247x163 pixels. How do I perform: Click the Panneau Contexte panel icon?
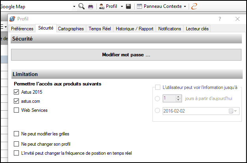(139, 6)
